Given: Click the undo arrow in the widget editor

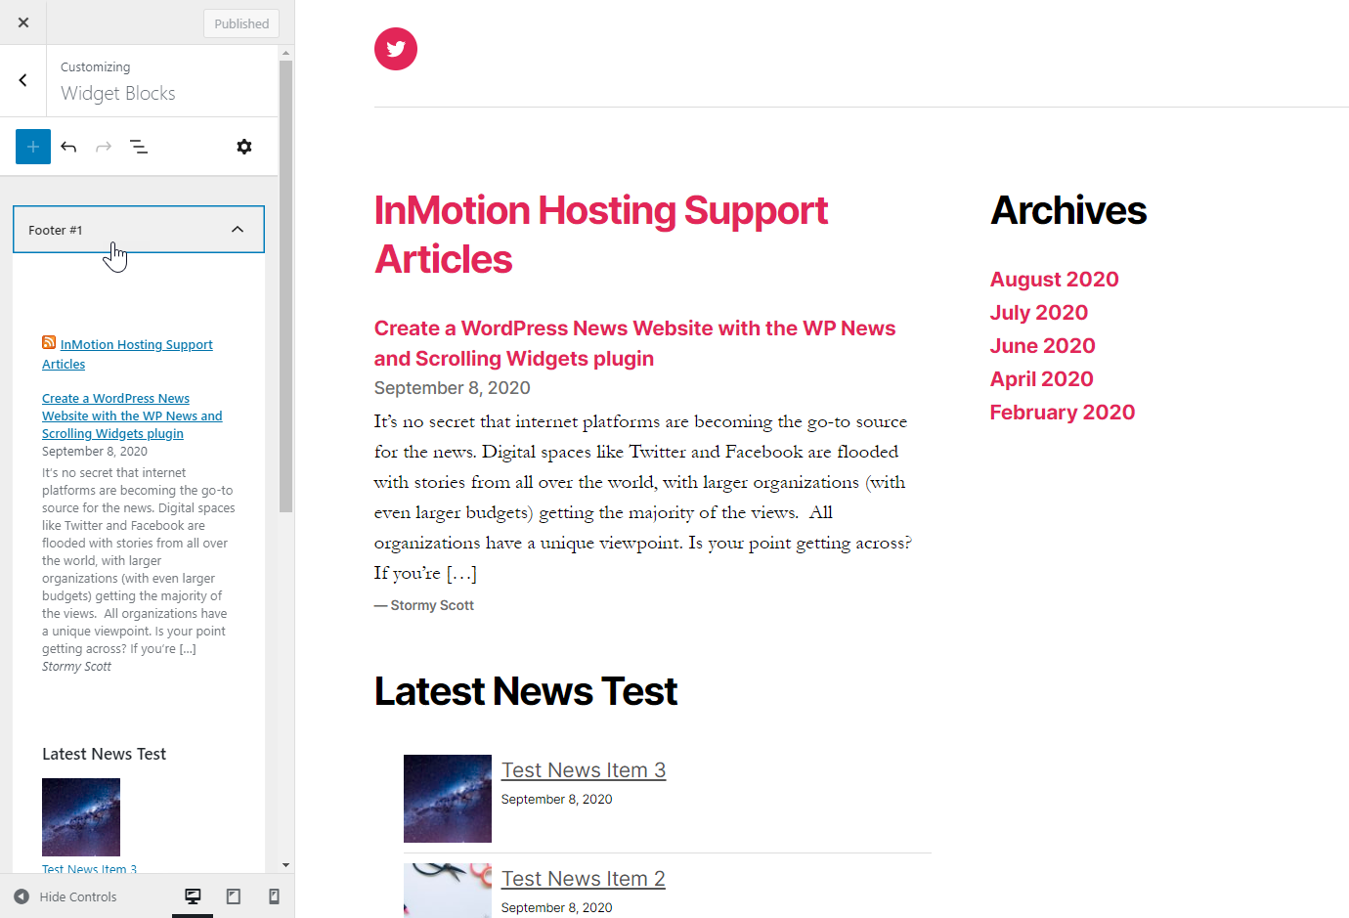Looking at the screenshot, I should pyautogui.click(x=68, y=146).
